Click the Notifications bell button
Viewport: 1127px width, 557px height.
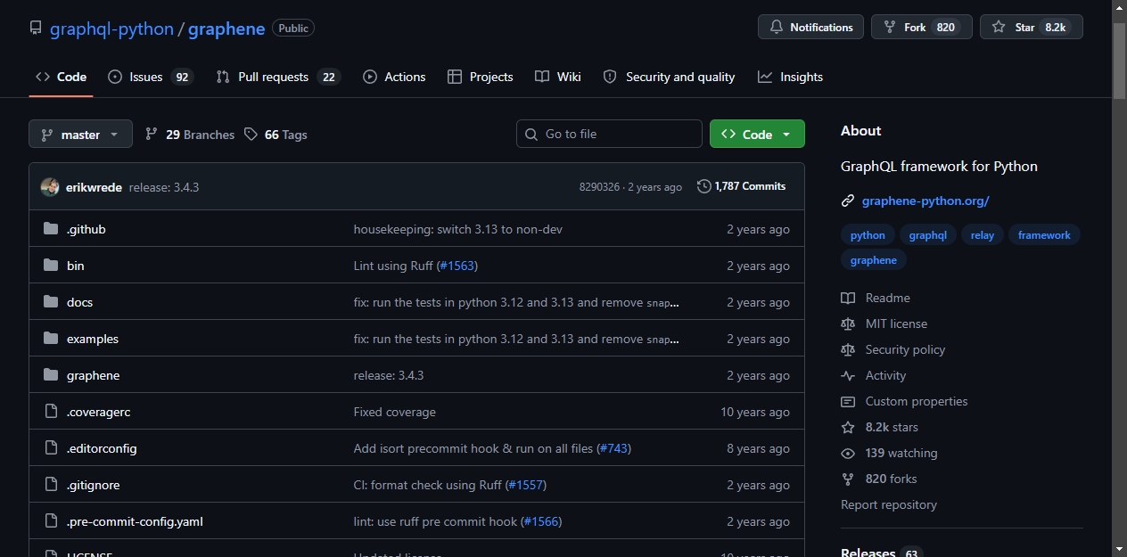(x=810, y=27)
